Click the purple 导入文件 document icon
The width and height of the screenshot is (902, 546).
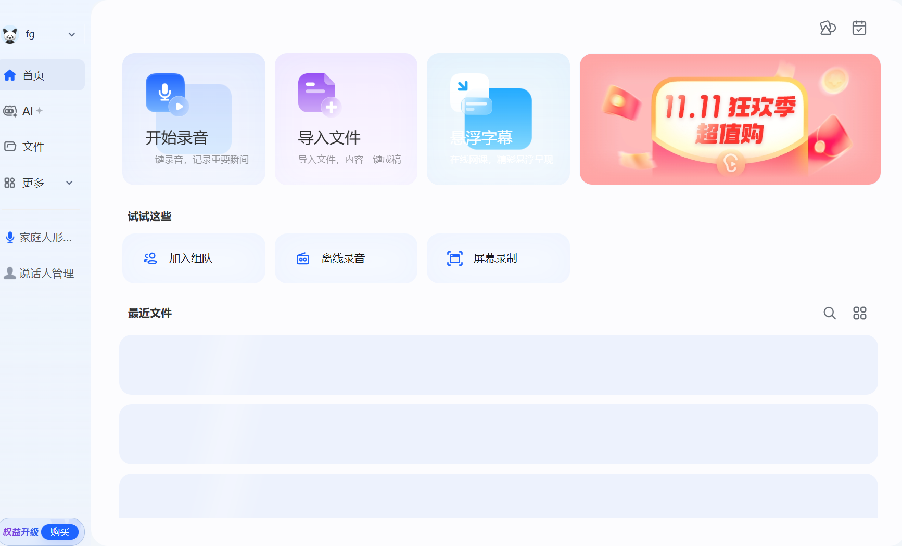coord(317,93)
